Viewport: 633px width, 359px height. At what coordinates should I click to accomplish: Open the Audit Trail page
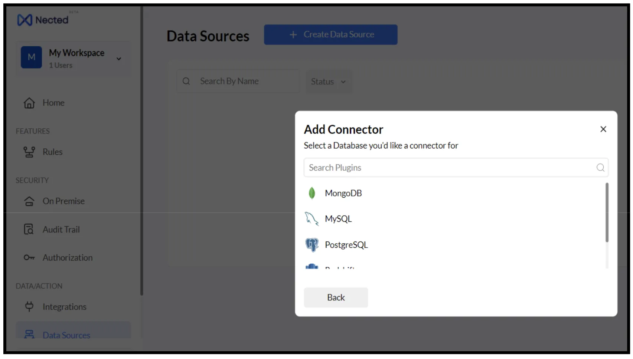[x=61, y=230]
